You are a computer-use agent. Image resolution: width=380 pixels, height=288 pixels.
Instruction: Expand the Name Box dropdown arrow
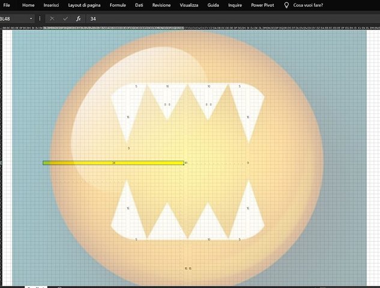31,19
